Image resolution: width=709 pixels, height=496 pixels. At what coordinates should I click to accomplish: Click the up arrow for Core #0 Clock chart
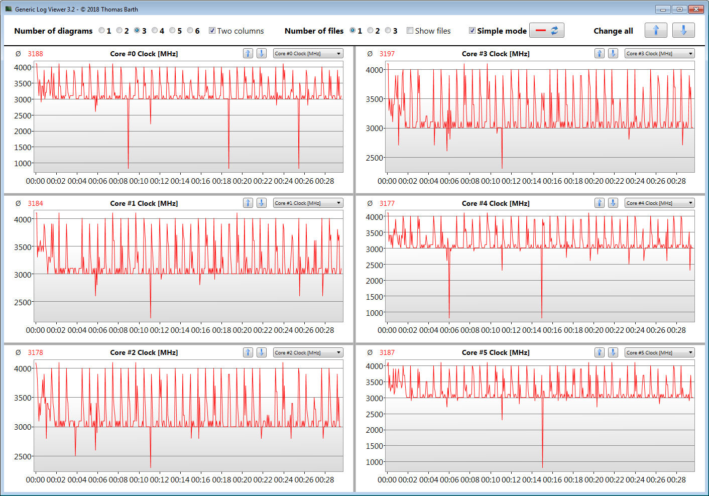tap(248, 53)
